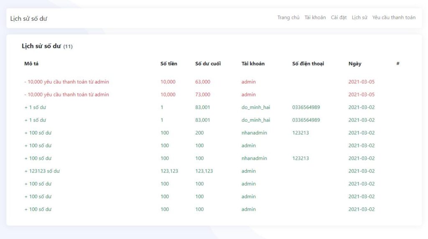Open the Trang chủ navigation link

pos(288,18)
